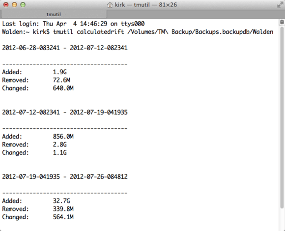Click the Changed 564.1M value
This screenshot has height=231, width=285.
tap(63, 217)
